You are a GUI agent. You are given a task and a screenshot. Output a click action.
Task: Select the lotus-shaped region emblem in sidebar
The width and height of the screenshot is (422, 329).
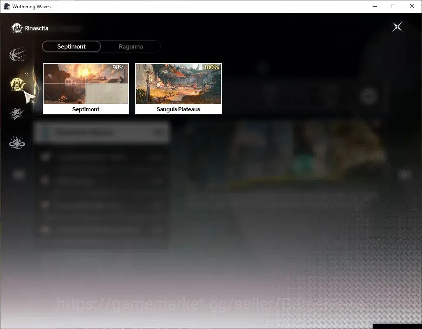(x=17, y=143)
